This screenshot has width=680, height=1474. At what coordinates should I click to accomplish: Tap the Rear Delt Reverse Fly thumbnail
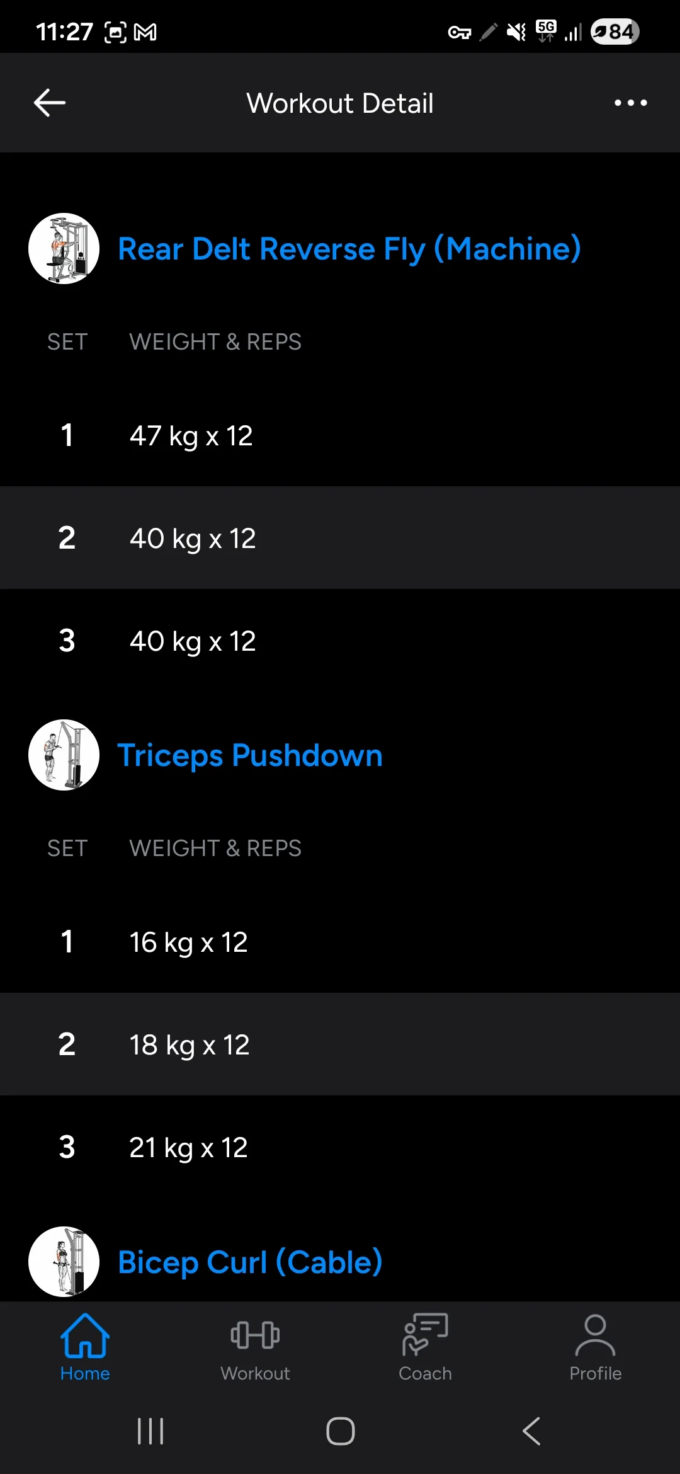point(64,249)
